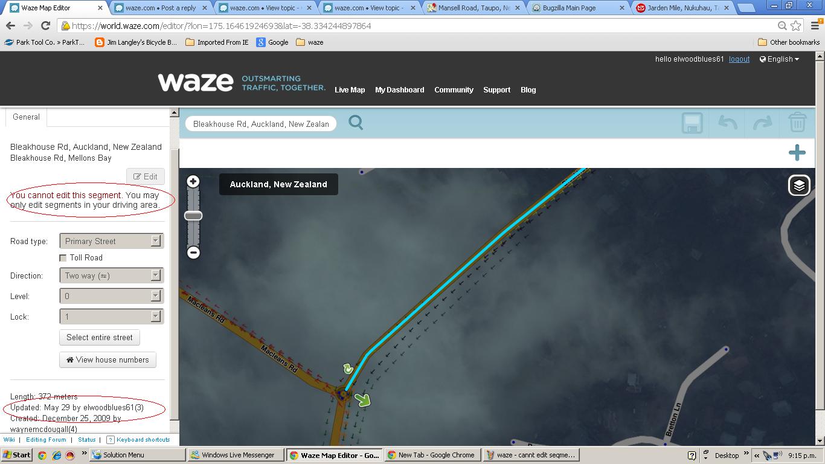The width and height of the screenshot is (825, 464).
Task: Click the plus add icon above map
Action: (x=797, y=152)
